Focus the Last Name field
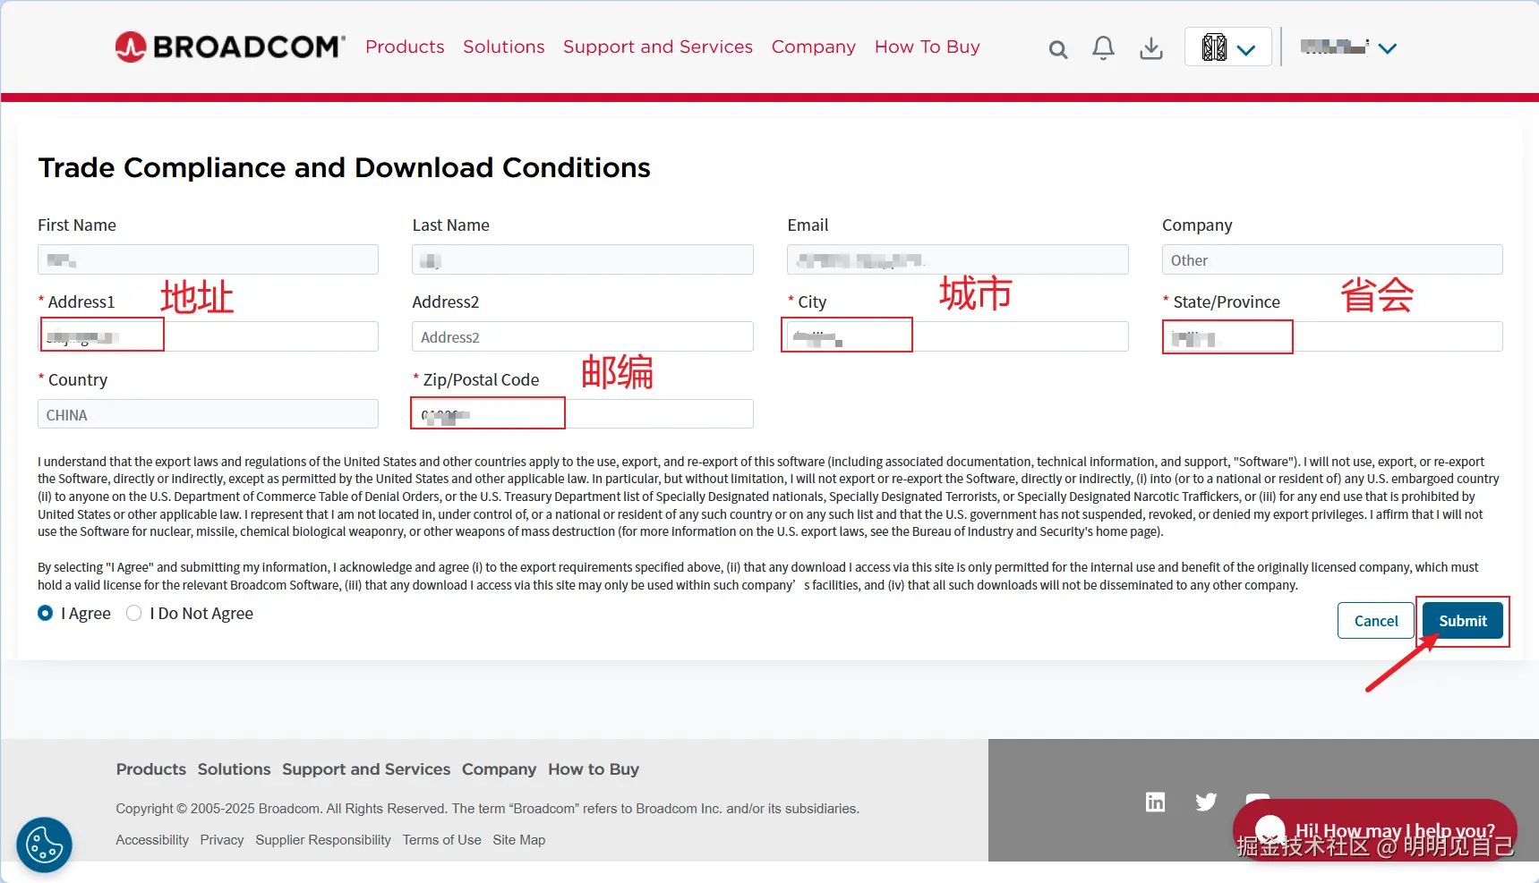Screen dimensions: 1539x883 pyautogui.click(x=583, y=259)
